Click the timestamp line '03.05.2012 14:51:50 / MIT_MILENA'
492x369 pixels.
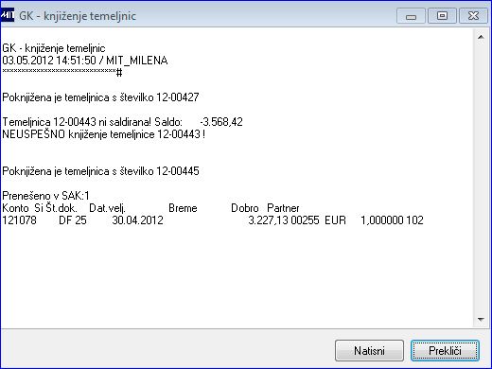pos(85,61)
